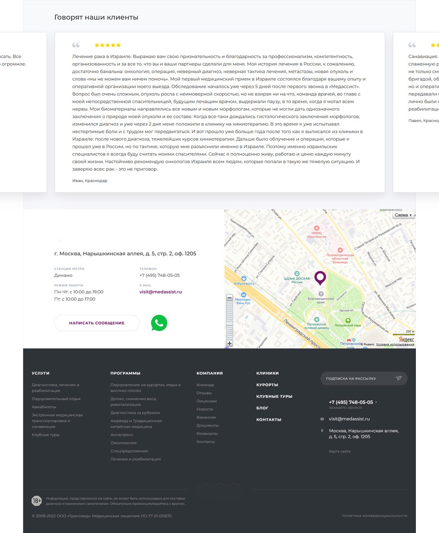439x533 pixels.
Task: Open WhatsApp chat via green icon
Action: pos(159,323)
